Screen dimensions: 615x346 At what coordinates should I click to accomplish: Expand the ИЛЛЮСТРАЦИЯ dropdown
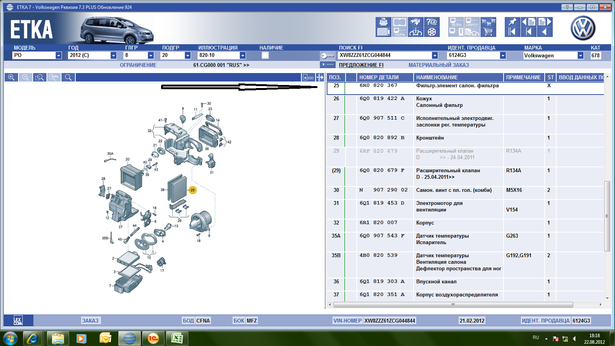point(243,55)
